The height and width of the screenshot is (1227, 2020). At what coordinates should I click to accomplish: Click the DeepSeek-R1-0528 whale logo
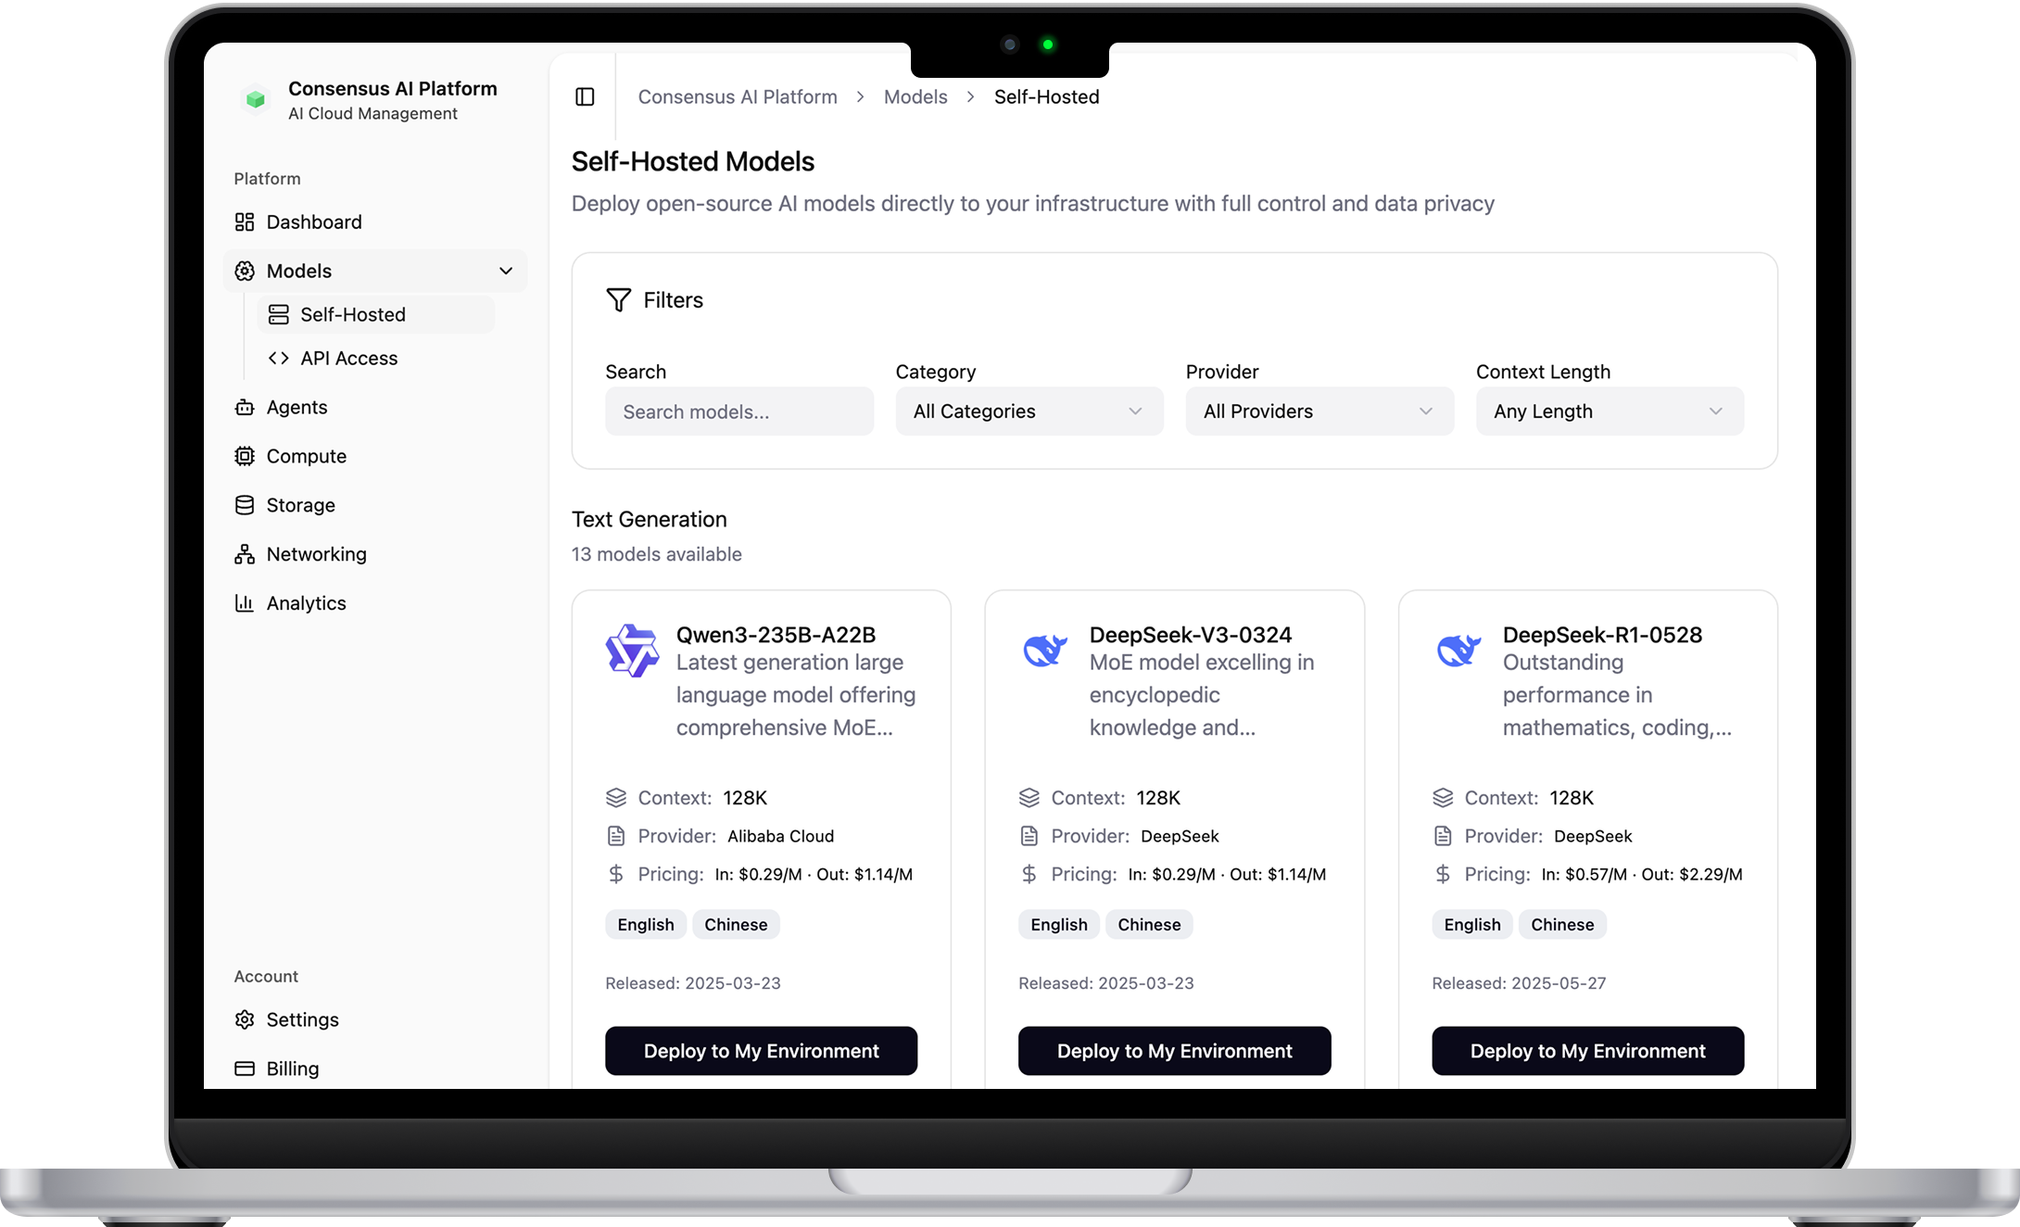tap(1458, 651)
